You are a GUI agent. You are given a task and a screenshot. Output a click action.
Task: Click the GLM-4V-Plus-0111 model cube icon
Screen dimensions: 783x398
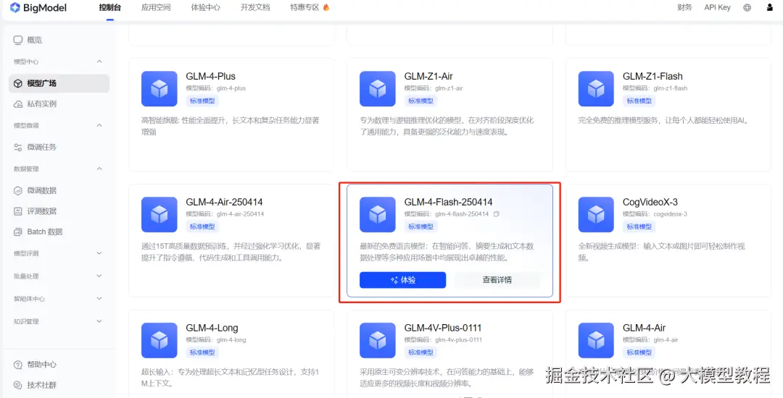[378, 341]
